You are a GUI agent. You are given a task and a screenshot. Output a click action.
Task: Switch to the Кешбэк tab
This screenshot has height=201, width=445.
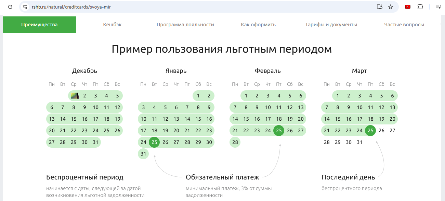click(x=112, y=25)
